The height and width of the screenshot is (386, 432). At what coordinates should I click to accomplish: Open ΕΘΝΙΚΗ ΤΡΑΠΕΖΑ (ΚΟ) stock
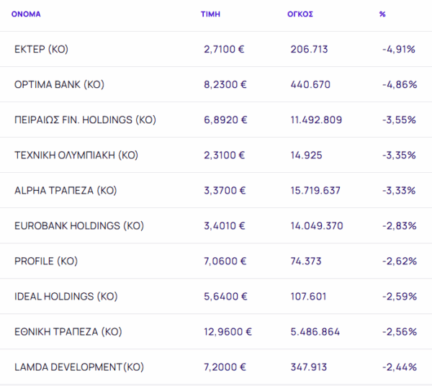pos(68,331)
